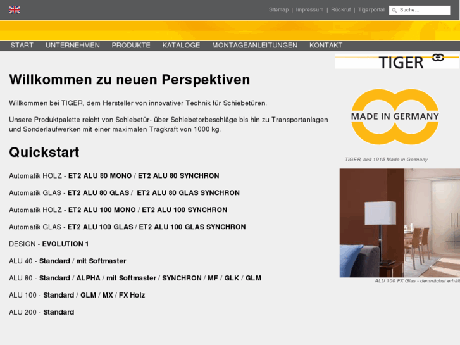Go to the START menu item
The image size is (460, 345).
(x=22, y=46)
